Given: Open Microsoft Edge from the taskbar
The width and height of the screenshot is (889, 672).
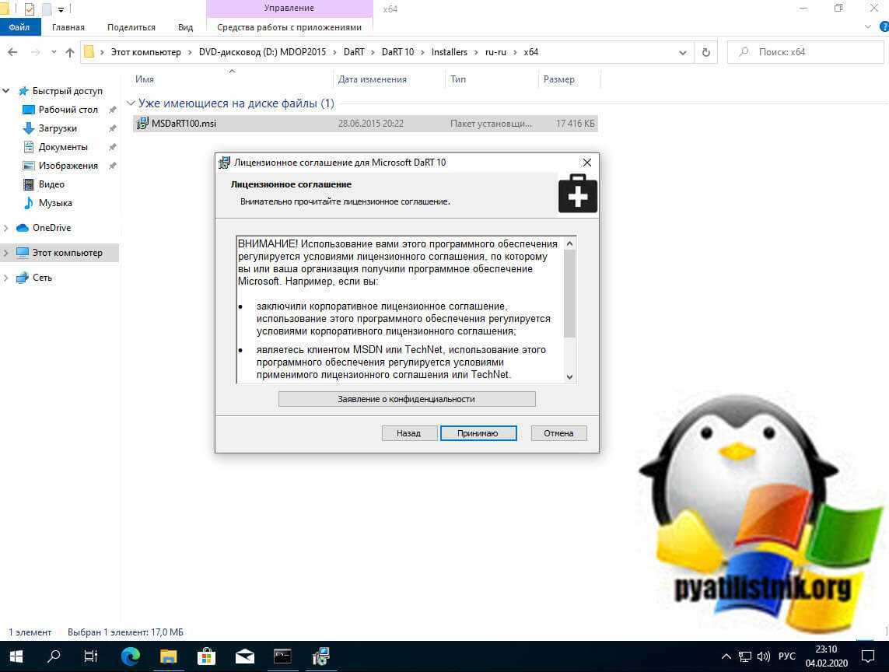Looking at the screenshot, I should pyautogui.click(x=131, y=656).
